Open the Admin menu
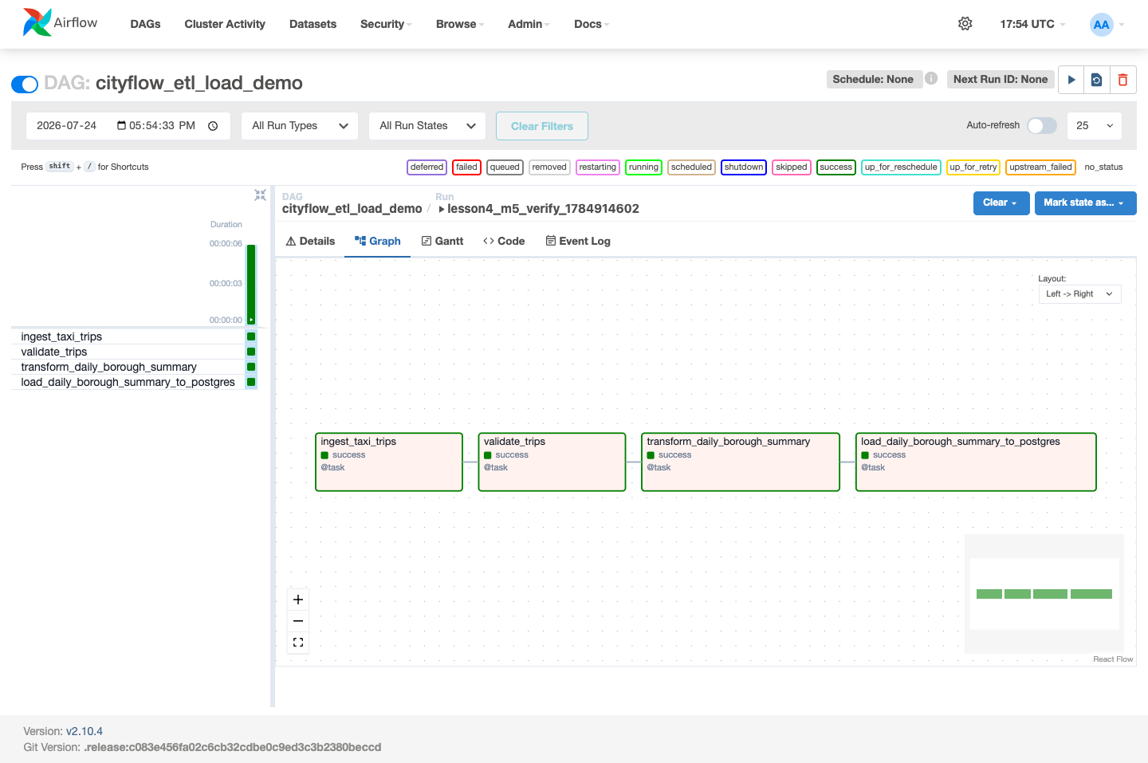This screenshot has height=763, width=1148. [529, 24]
